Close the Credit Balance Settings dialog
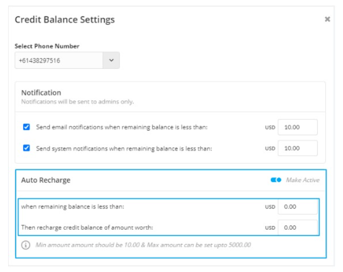This screenshot has width=343, height=272. [327, 19]
